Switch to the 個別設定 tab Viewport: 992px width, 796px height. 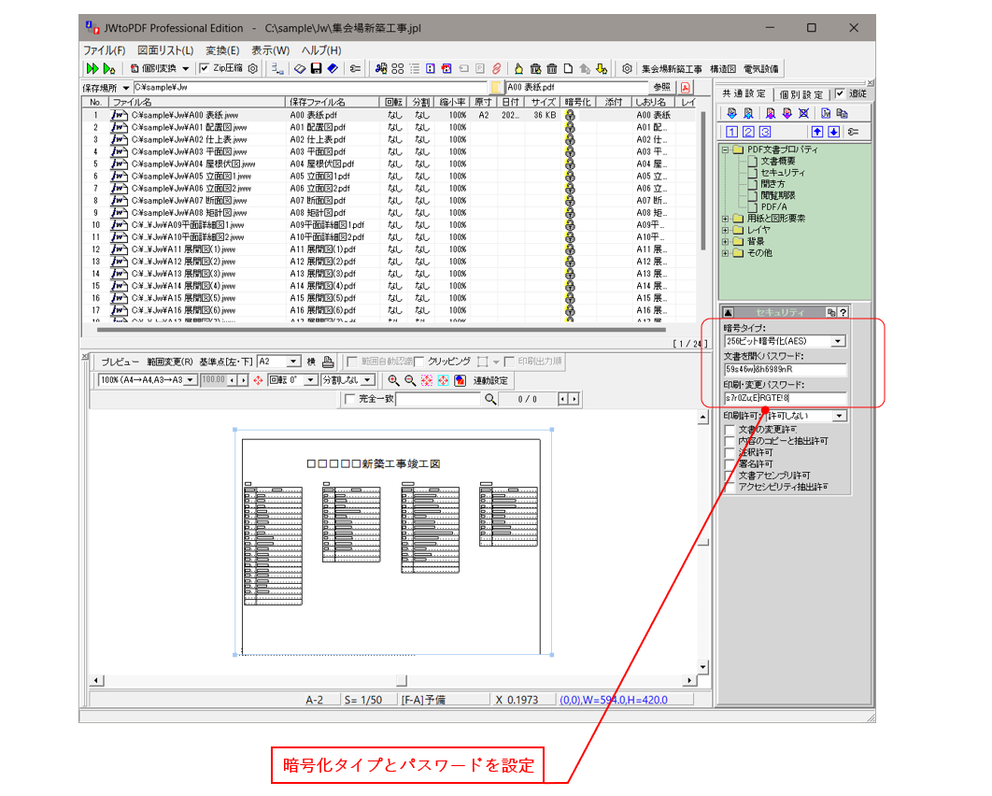[x=801, y=93]
